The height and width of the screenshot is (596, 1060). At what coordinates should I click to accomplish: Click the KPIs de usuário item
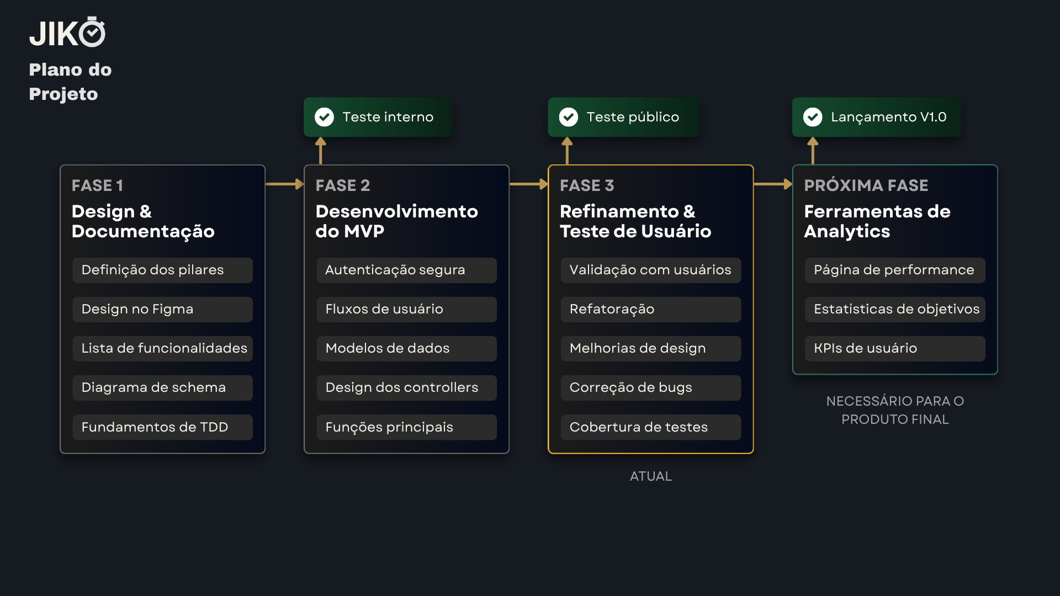[895, 349]
